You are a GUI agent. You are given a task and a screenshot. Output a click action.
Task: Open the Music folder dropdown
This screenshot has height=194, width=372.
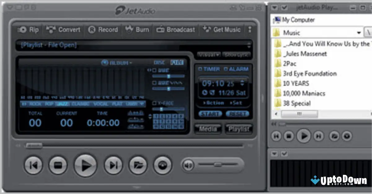click(x=359, y=32)
